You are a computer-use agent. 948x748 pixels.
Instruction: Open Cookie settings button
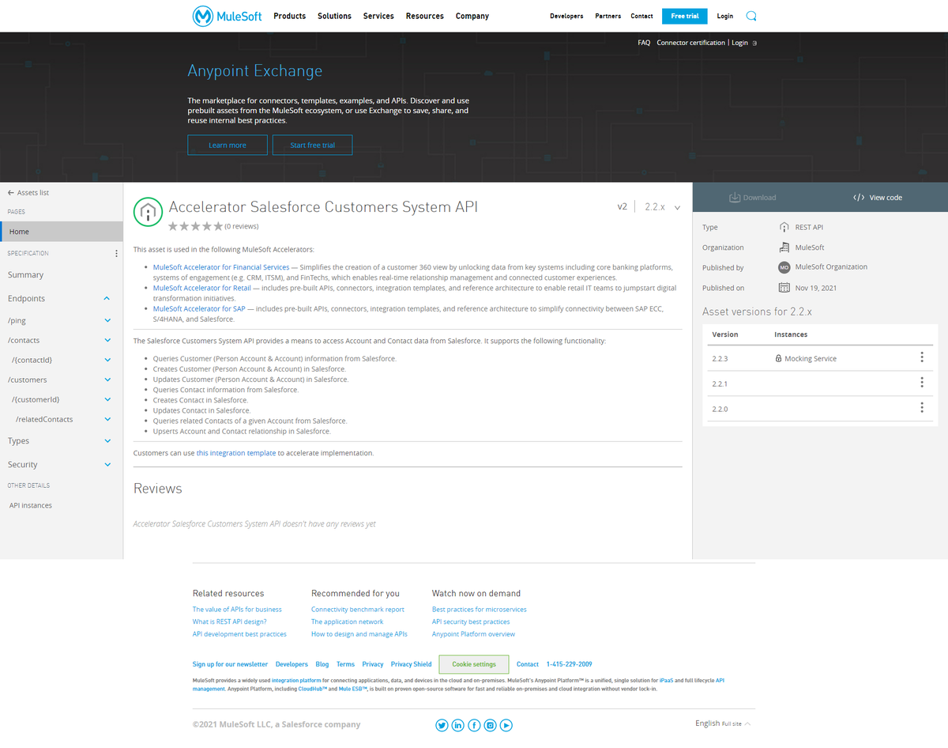click(474, 664)
